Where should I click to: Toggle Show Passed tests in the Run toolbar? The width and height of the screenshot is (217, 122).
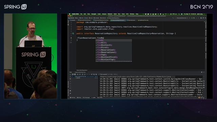73,75
